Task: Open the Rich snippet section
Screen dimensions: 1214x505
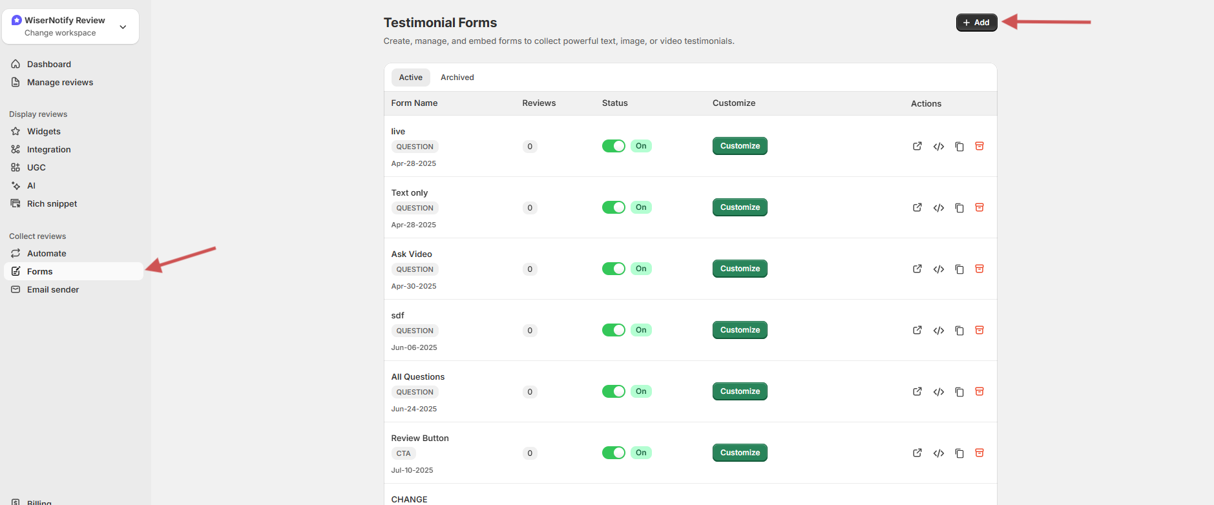Action: [x=52, y=203]
